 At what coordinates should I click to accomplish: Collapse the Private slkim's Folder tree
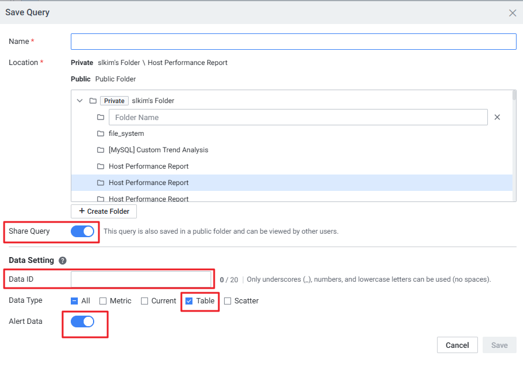pyautogui.click(x=80, y=101)
